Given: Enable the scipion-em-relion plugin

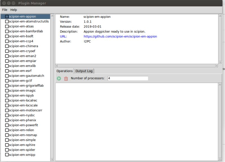Looking at the screenshot, I should point(7,130).
